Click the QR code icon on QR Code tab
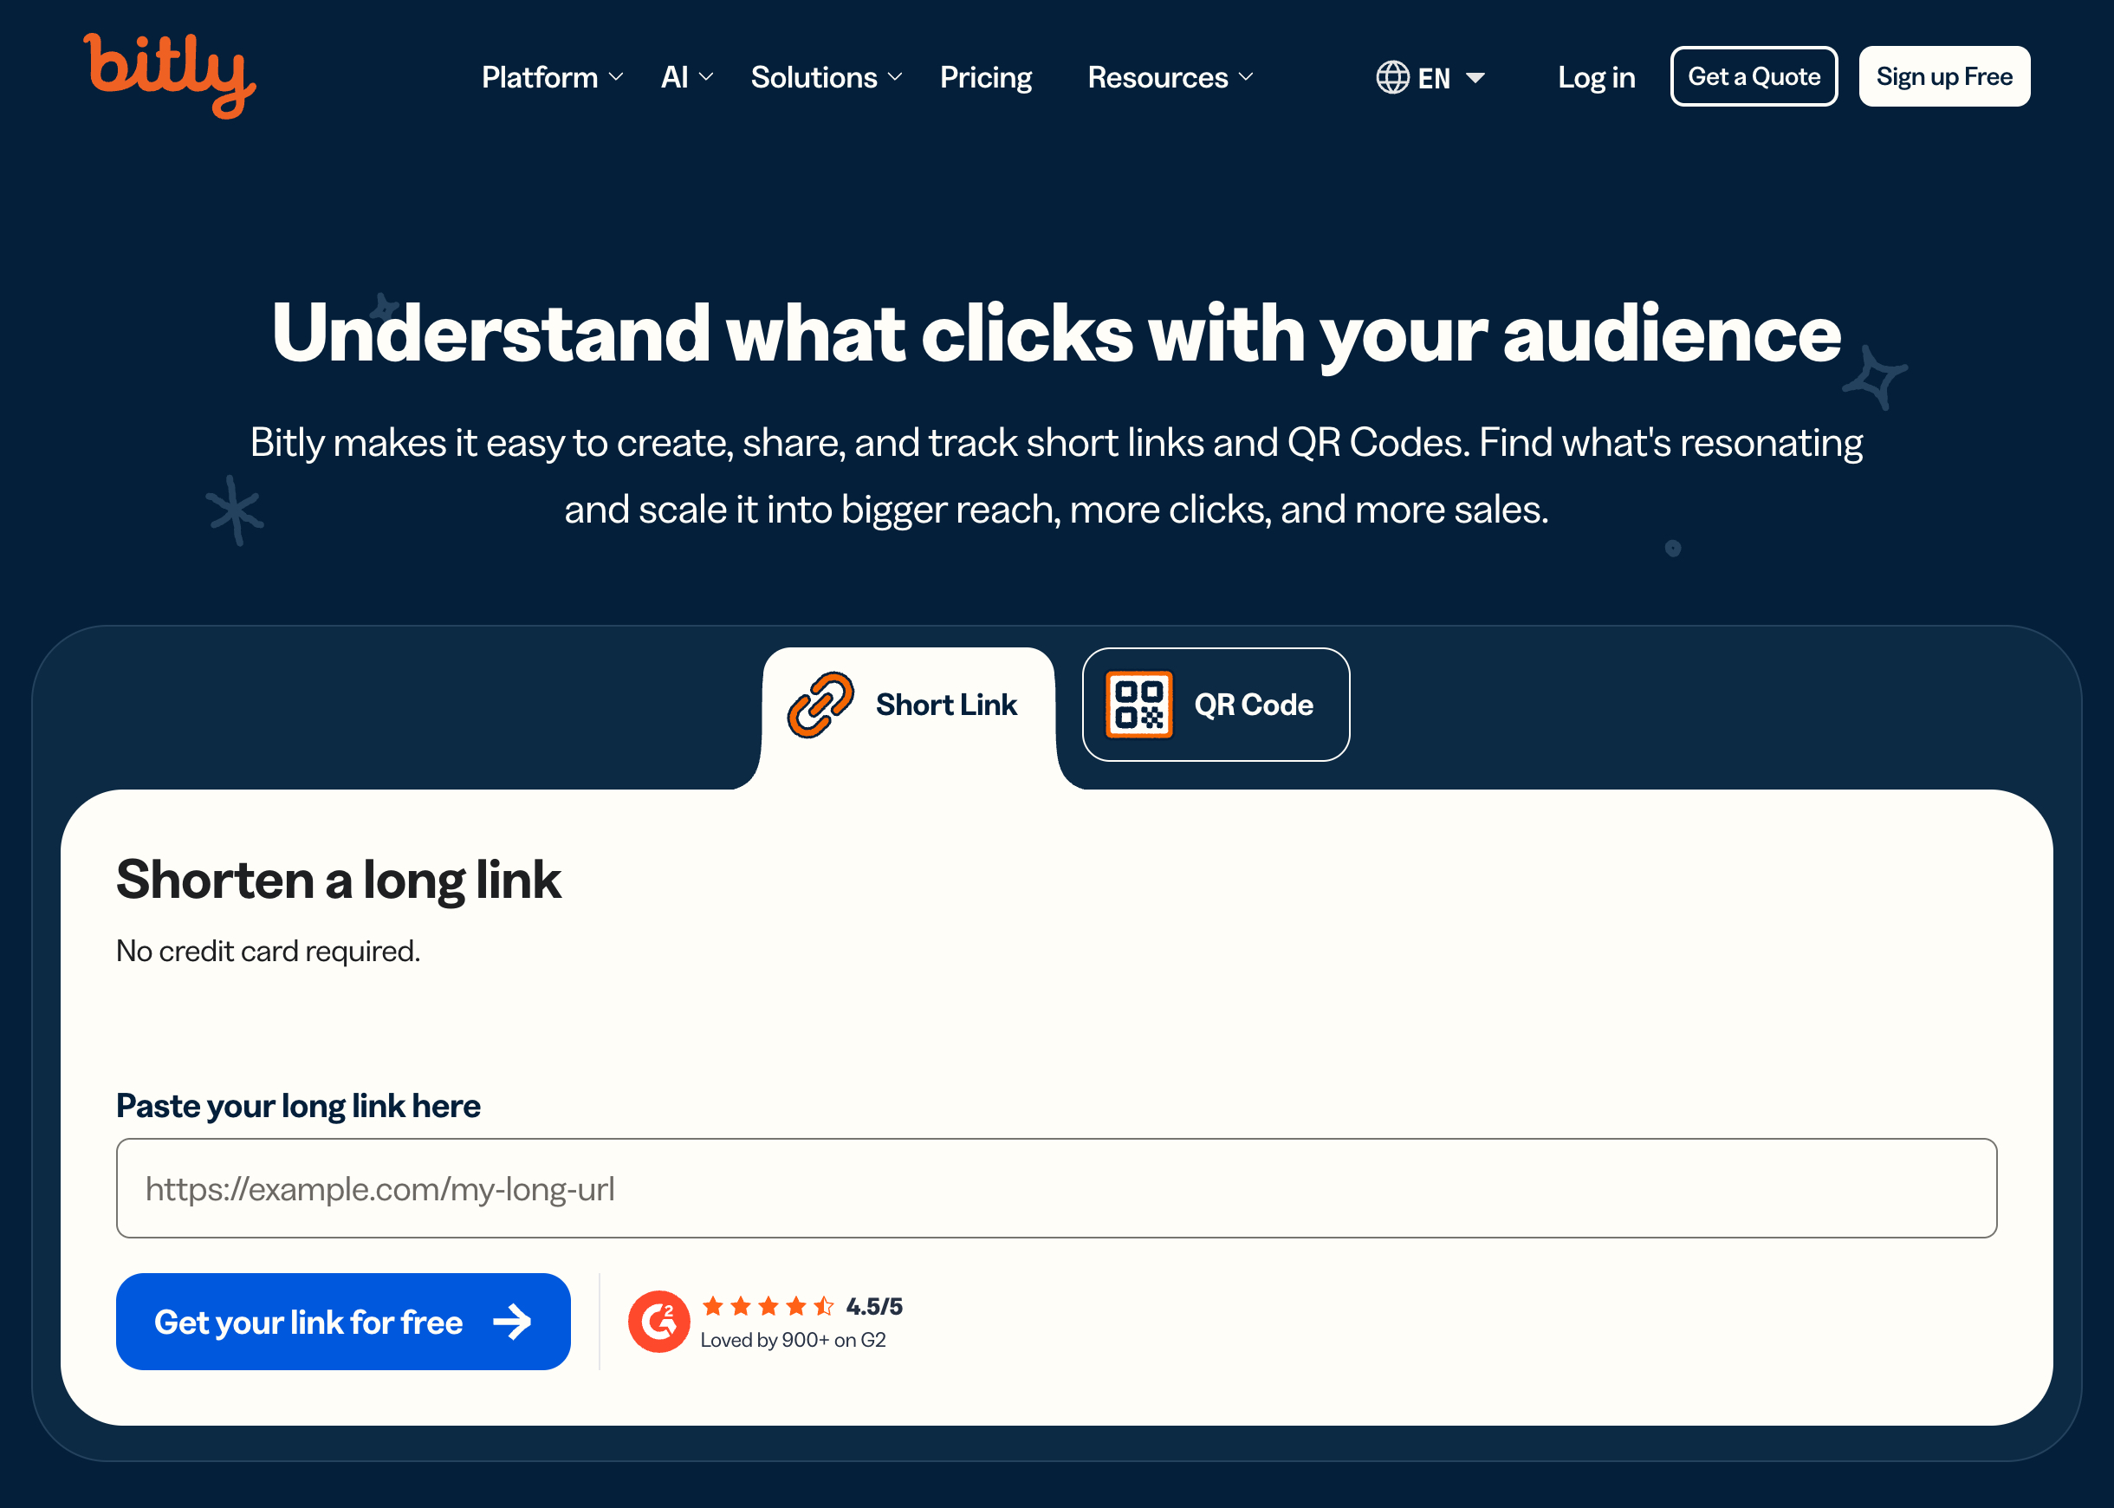 1138,705
